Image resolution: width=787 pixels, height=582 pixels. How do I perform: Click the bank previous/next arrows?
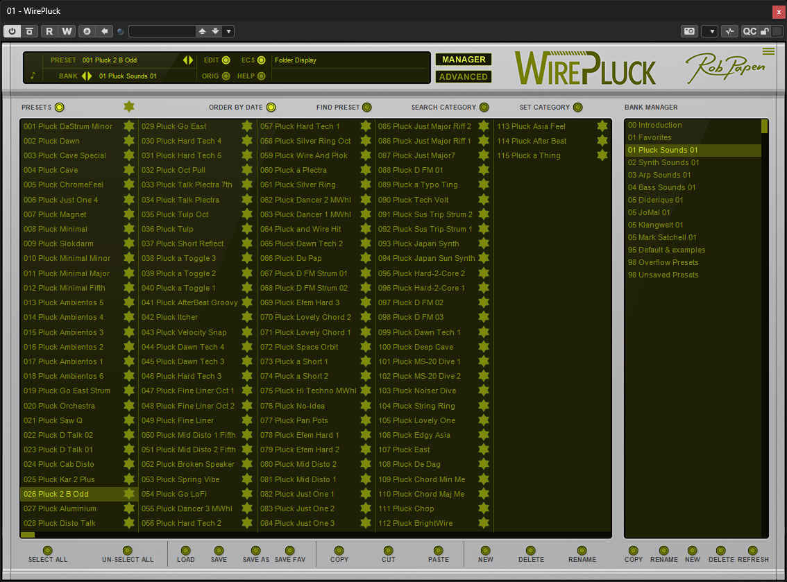[x=87, y=76]
